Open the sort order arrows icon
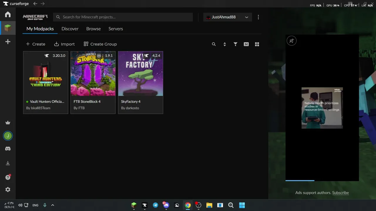 (225, 44)
